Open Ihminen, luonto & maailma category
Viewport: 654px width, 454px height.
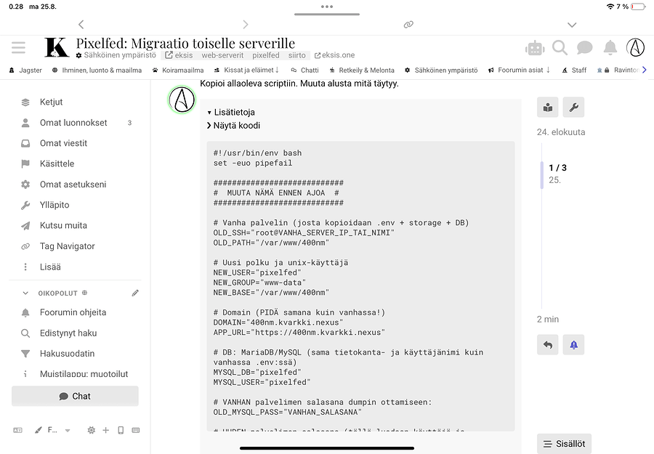click(97, 70)
